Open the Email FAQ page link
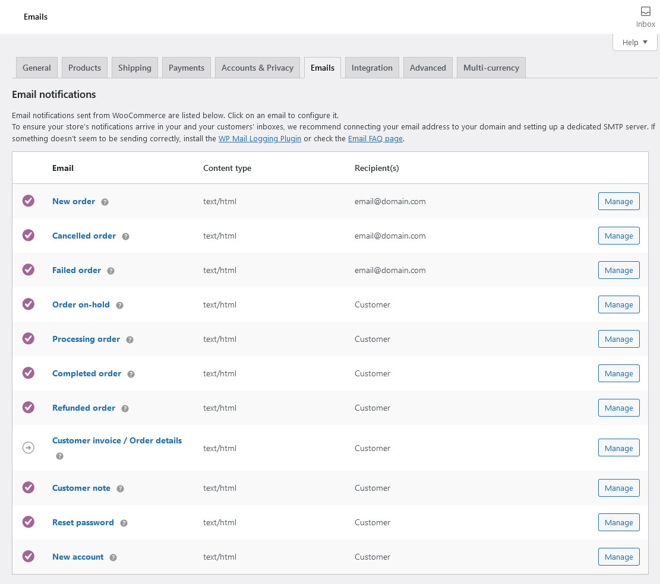This screenshot has height=584, width=660. point(375,139)
